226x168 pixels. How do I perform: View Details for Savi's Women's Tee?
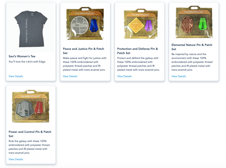pyautogui.click(x=16, y=76)
